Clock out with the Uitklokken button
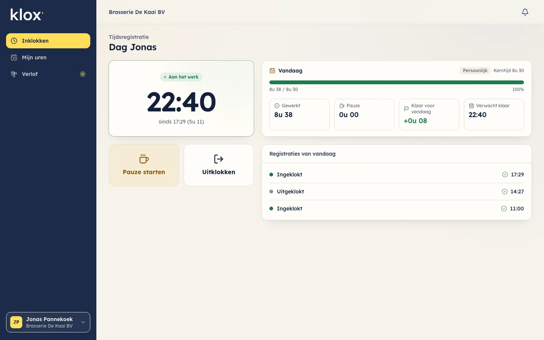Viewport: 544px width, 340px height. (219, 165)
